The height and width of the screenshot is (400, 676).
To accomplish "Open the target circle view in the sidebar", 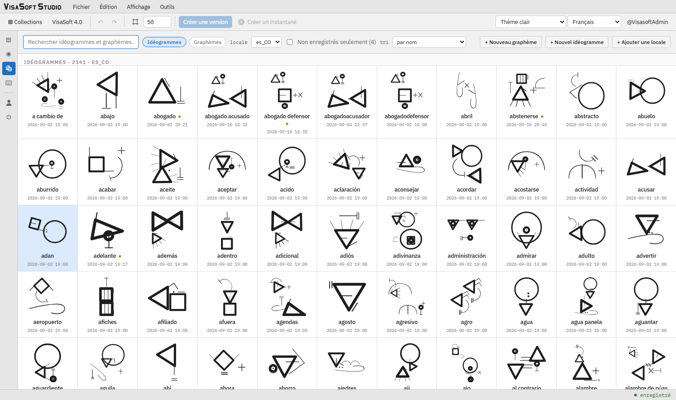I will tap(8, 54).
